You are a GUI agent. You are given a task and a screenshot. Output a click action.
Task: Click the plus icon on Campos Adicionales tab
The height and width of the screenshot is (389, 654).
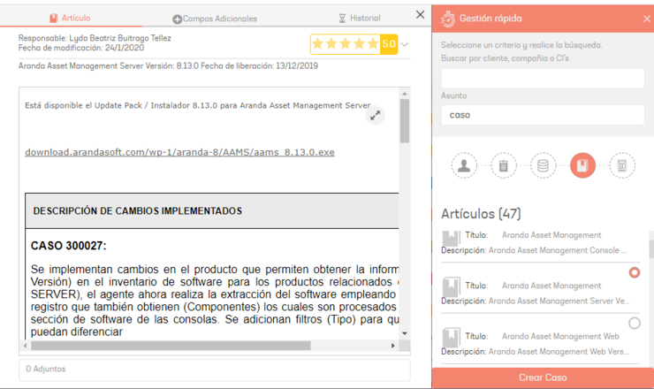tap(178, 19)
